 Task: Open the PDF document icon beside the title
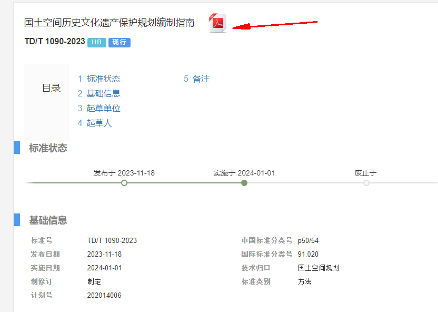tap(217, 23)
